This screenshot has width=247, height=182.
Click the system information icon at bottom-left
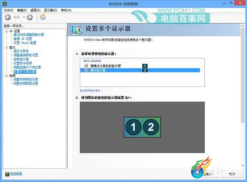(7, 174)
